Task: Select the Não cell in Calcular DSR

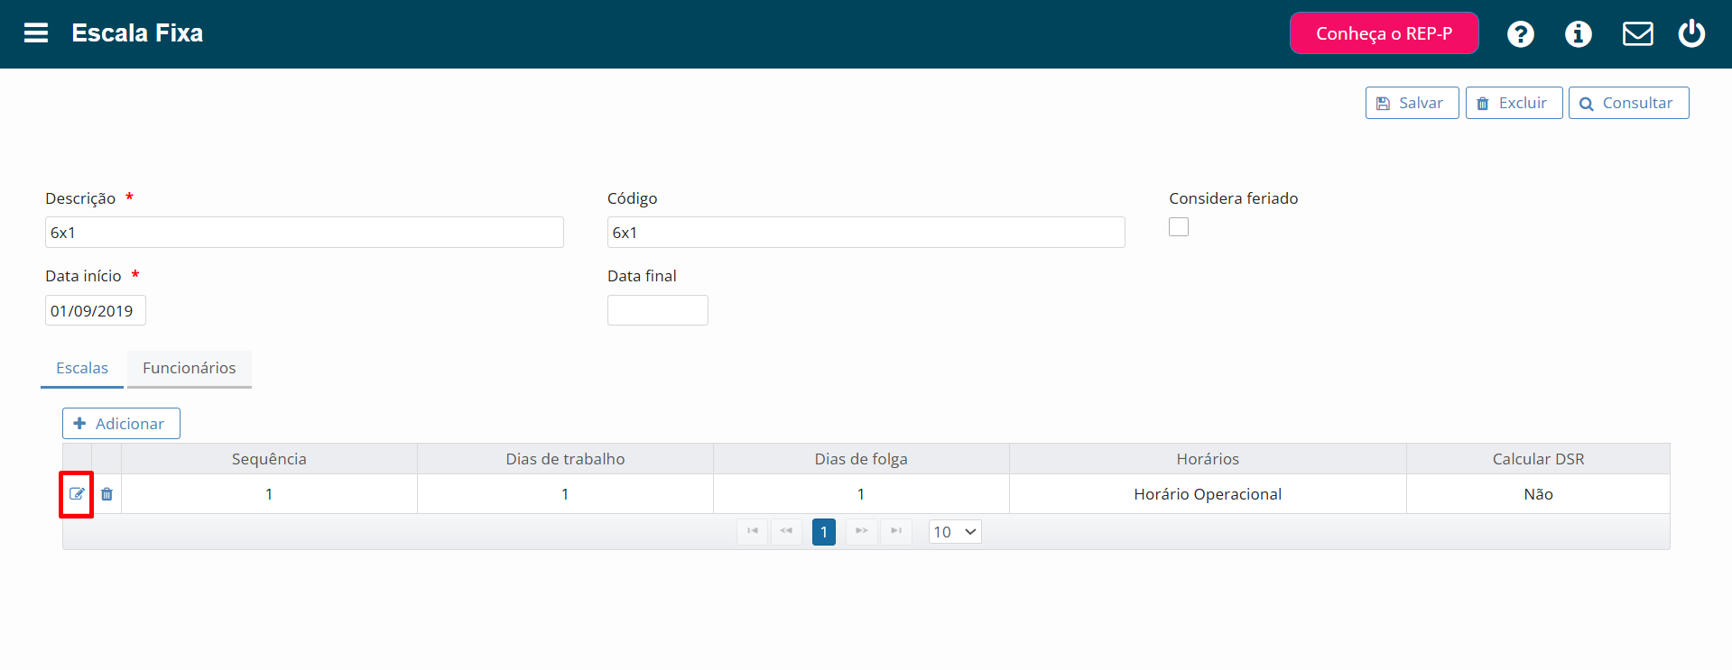Action: [1538, 494]
